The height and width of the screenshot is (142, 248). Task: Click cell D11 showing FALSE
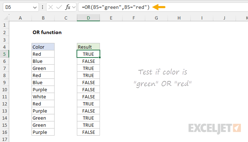[x=89, y=97]
